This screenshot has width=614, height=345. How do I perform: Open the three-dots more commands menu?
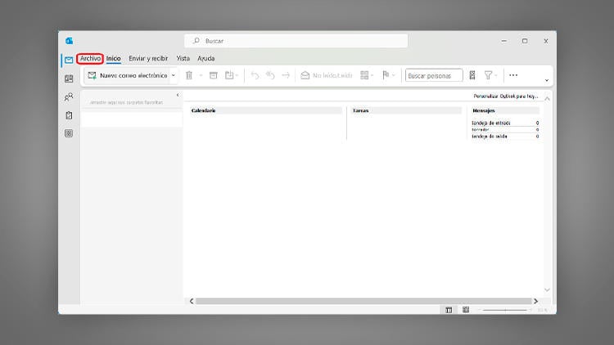pyautogui.click(x=513, y=75)
